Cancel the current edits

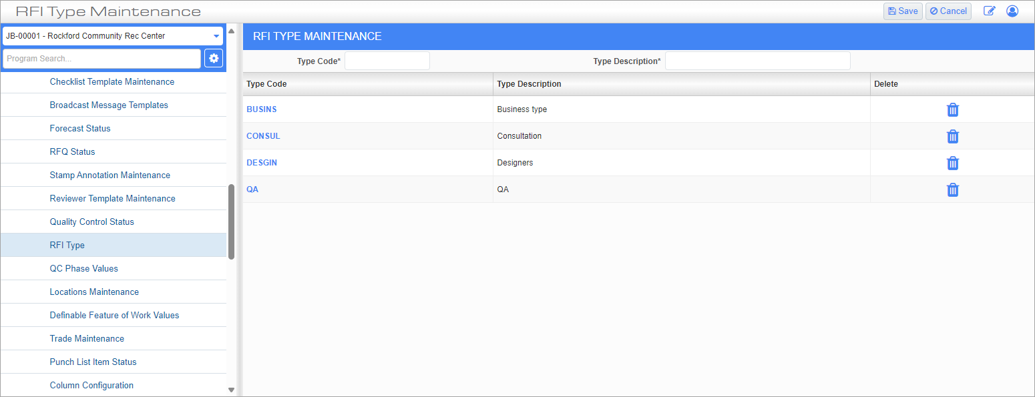(x=948, y=11)
